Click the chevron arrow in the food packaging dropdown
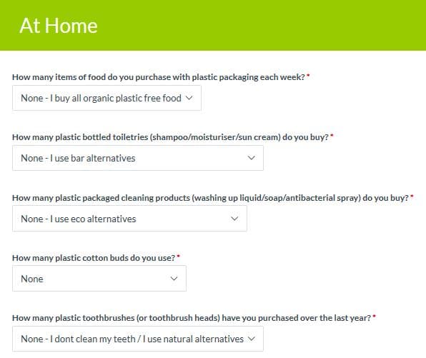 [x=189, y=98]
